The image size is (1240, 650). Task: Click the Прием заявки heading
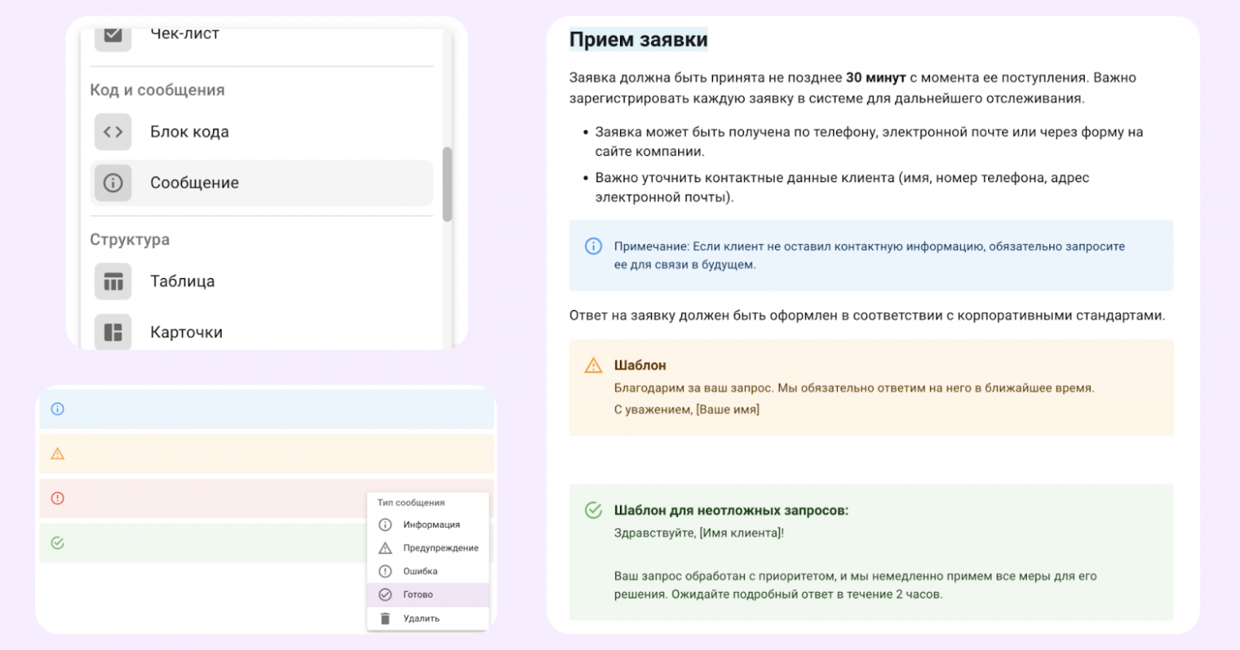pos(638,40)
